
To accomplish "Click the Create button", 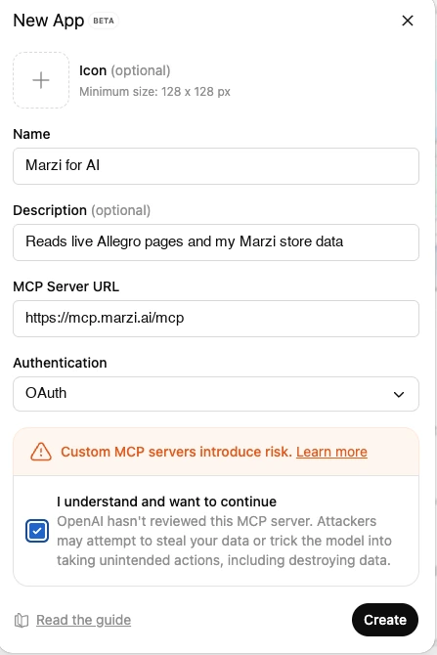I will point(385,620).
